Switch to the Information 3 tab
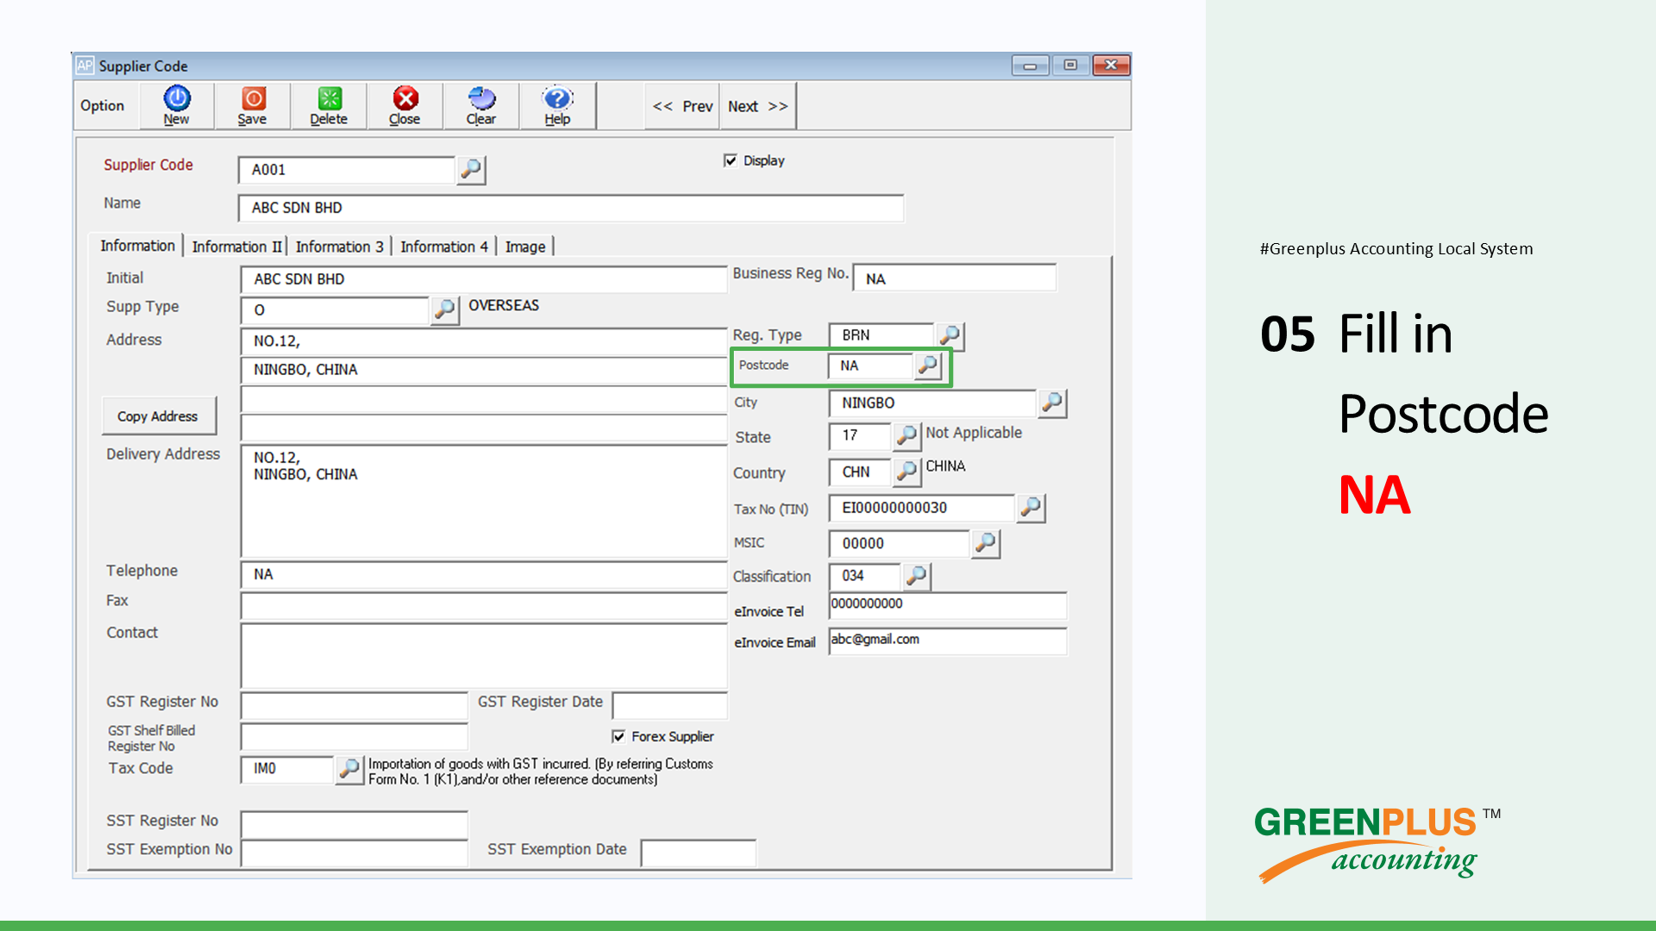Viewport: 1656px width, 931px height. 340,247
